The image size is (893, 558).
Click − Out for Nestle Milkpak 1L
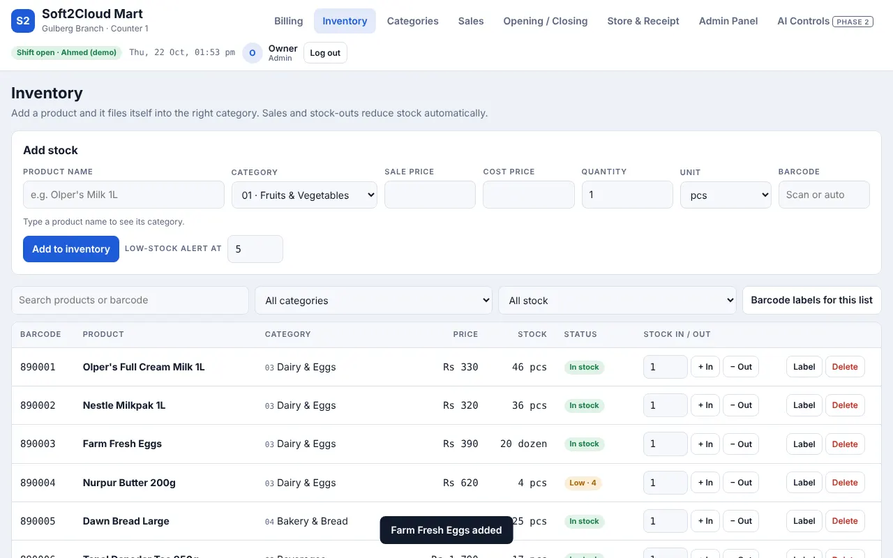coord(741,405)
